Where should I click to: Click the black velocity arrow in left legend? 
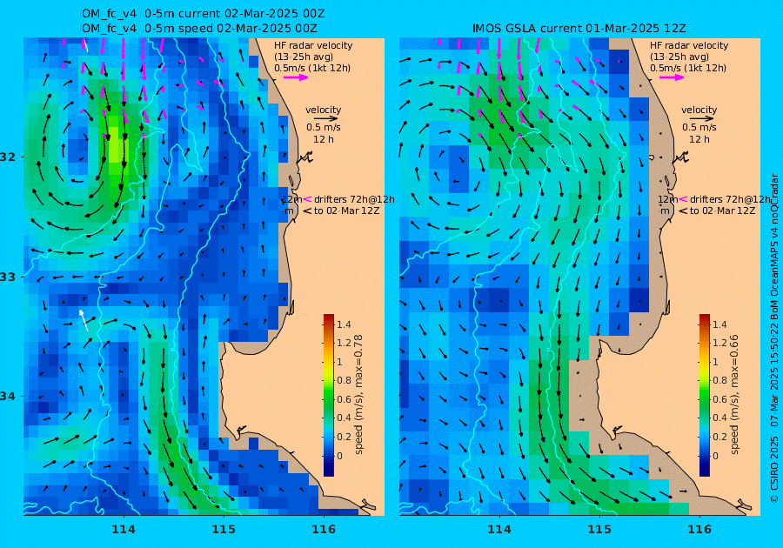(x=326, y=119)
